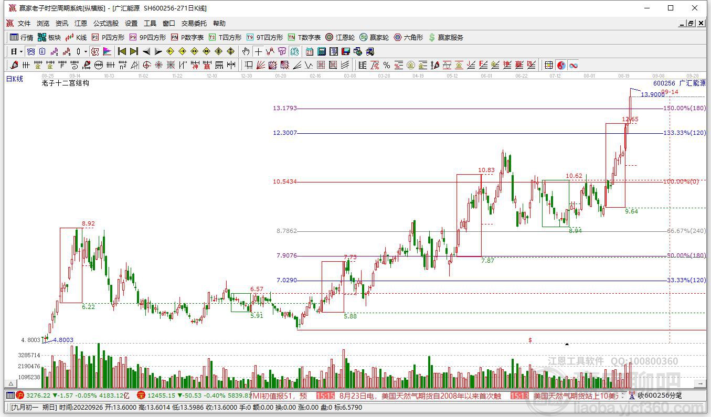Click the 日K线 label on chart

pyautogui.click(x=15, y=79)
